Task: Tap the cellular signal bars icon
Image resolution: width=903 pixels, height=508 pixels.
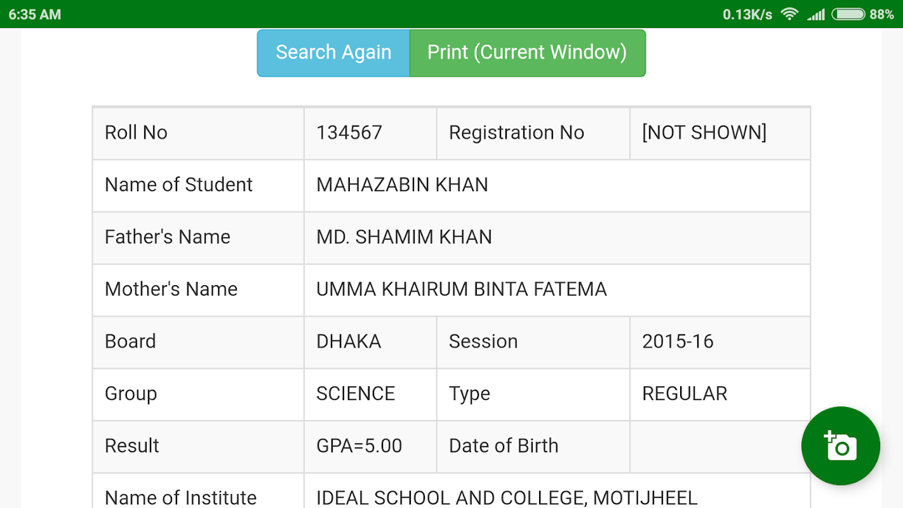Action: pyautogui.click(x=816, y=14)
